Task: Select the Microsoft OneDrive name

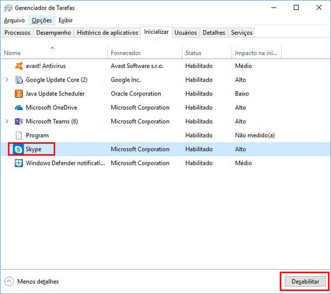Action: coord(52,107)
